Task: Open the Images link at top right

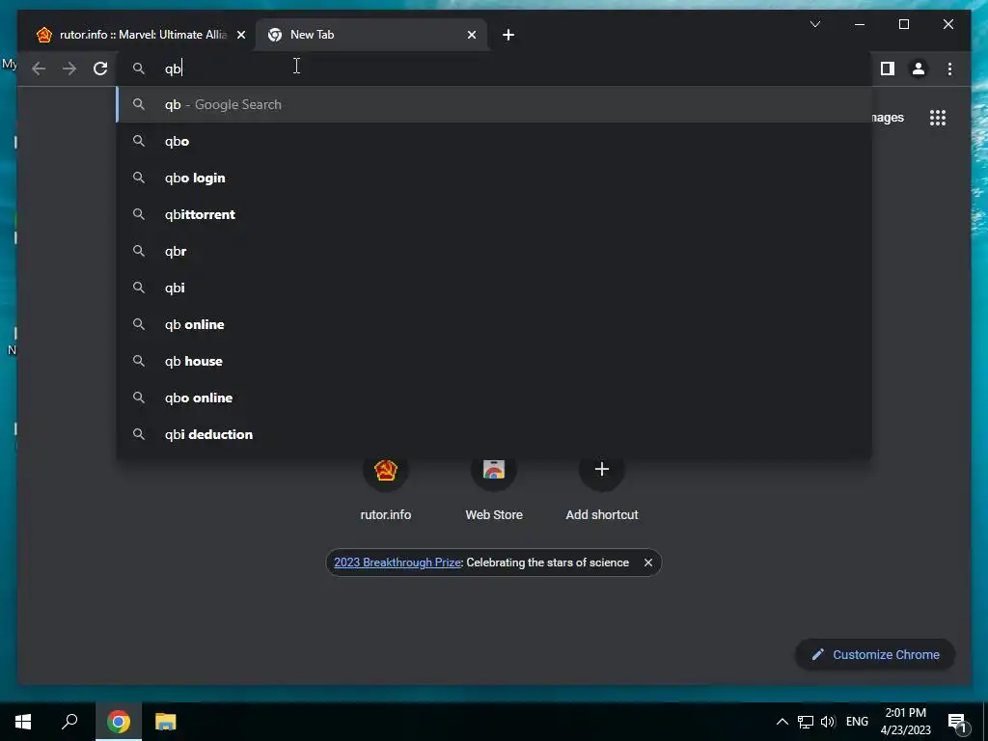Action: pos(888,118)
